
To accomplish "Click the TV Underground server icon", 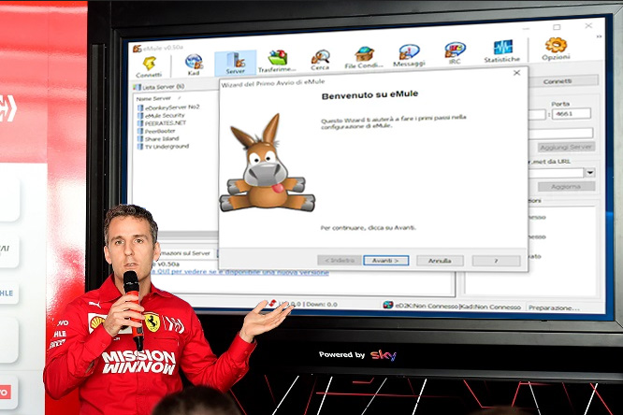I will click(x=140, y=147).
